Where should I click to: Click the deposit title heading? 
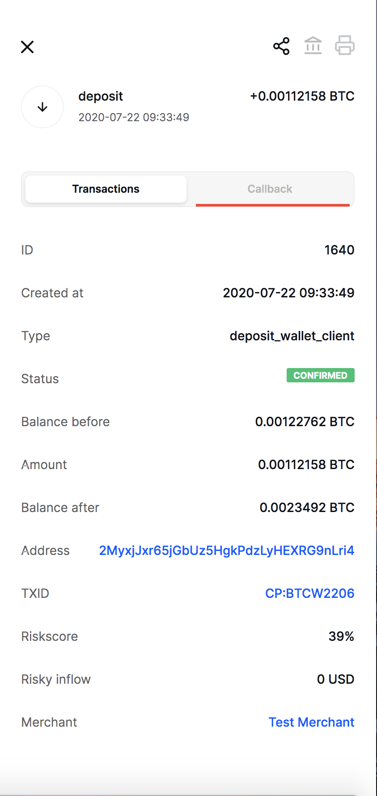101,96
